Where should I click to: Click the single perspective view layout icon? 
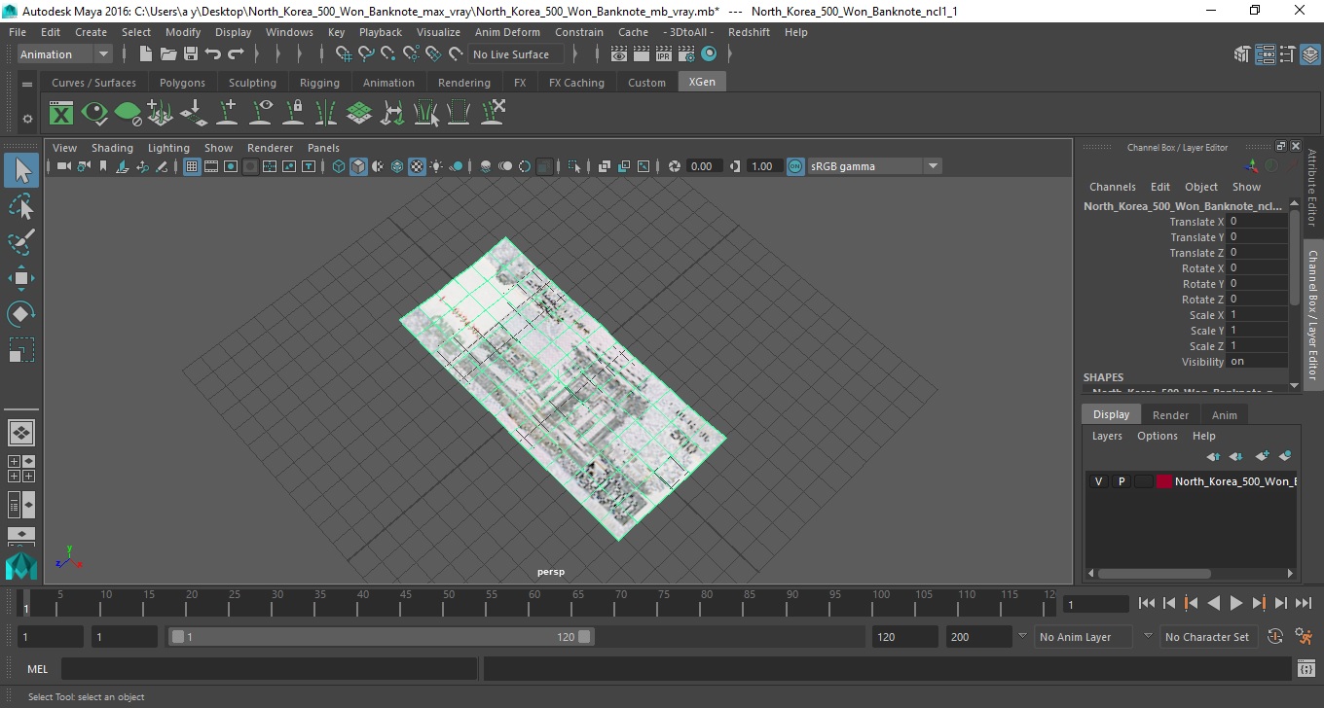pos(21,433)
